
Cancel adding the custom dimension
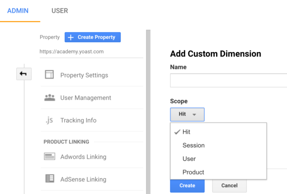229,185
